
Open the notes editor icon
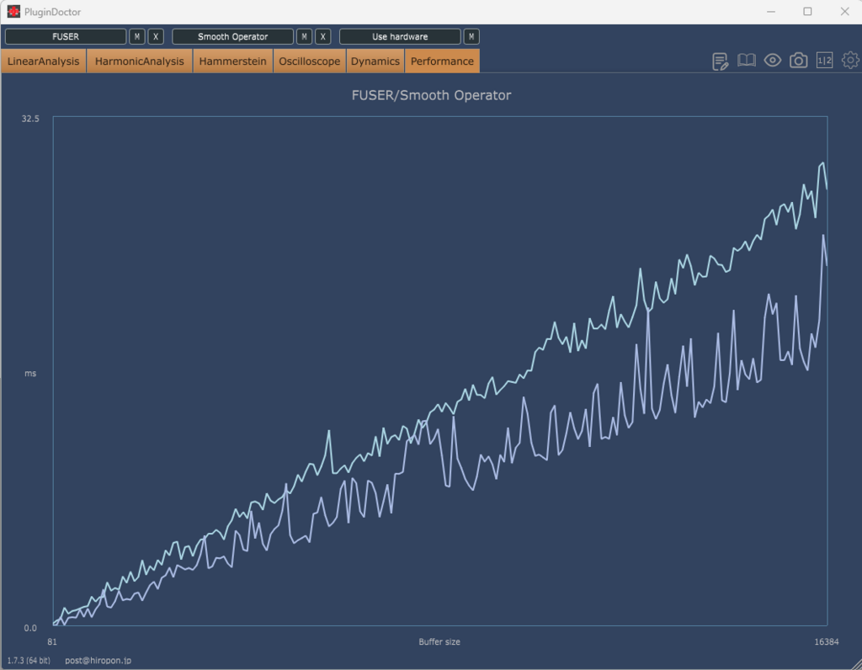(x=721, y=61)
